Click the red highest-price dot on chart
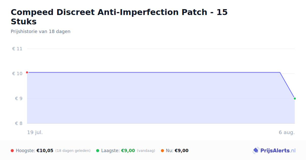 tap(27, 72)
